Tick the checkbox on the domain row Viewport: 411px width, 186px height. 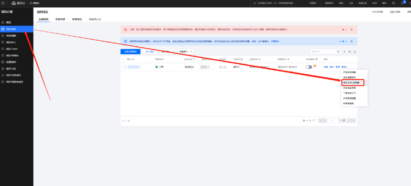point(124,67)
